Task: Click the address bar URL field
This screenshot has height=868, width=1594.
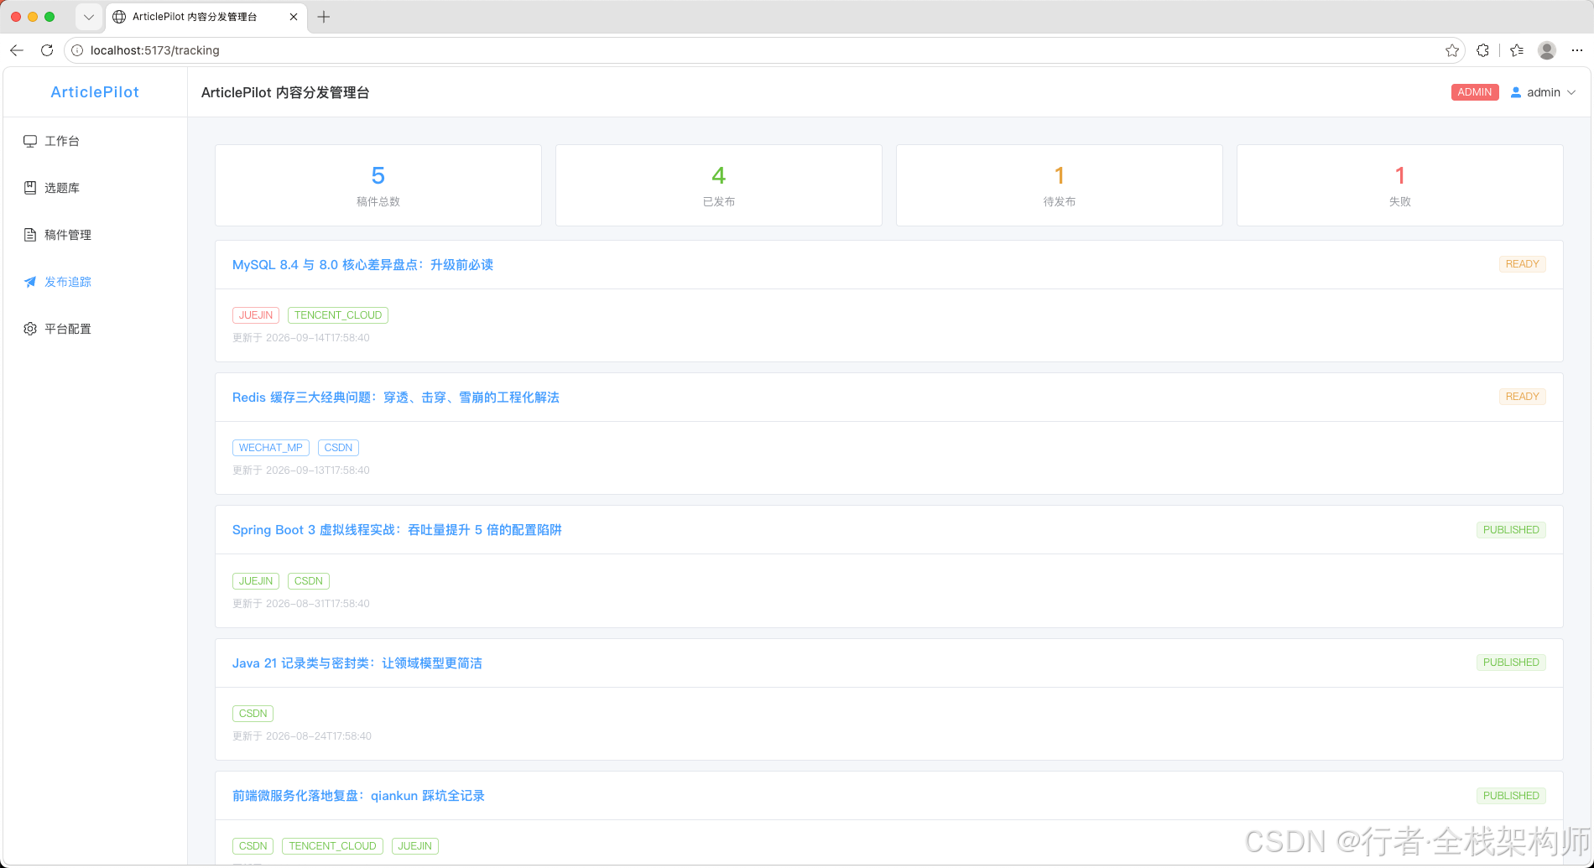Action: [x=763, y=50]
